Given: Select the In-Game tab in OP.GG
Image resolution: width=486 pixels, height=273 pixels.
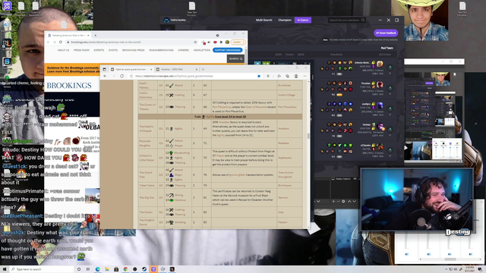Looking at the screenshot, I should [x=303, y=20].
